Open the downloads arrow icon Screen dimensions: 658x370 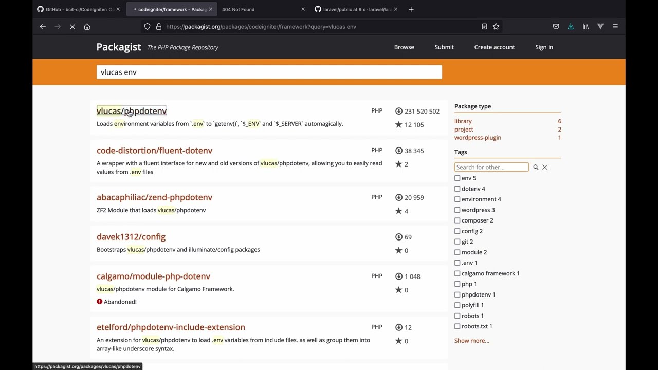[571, 27]
